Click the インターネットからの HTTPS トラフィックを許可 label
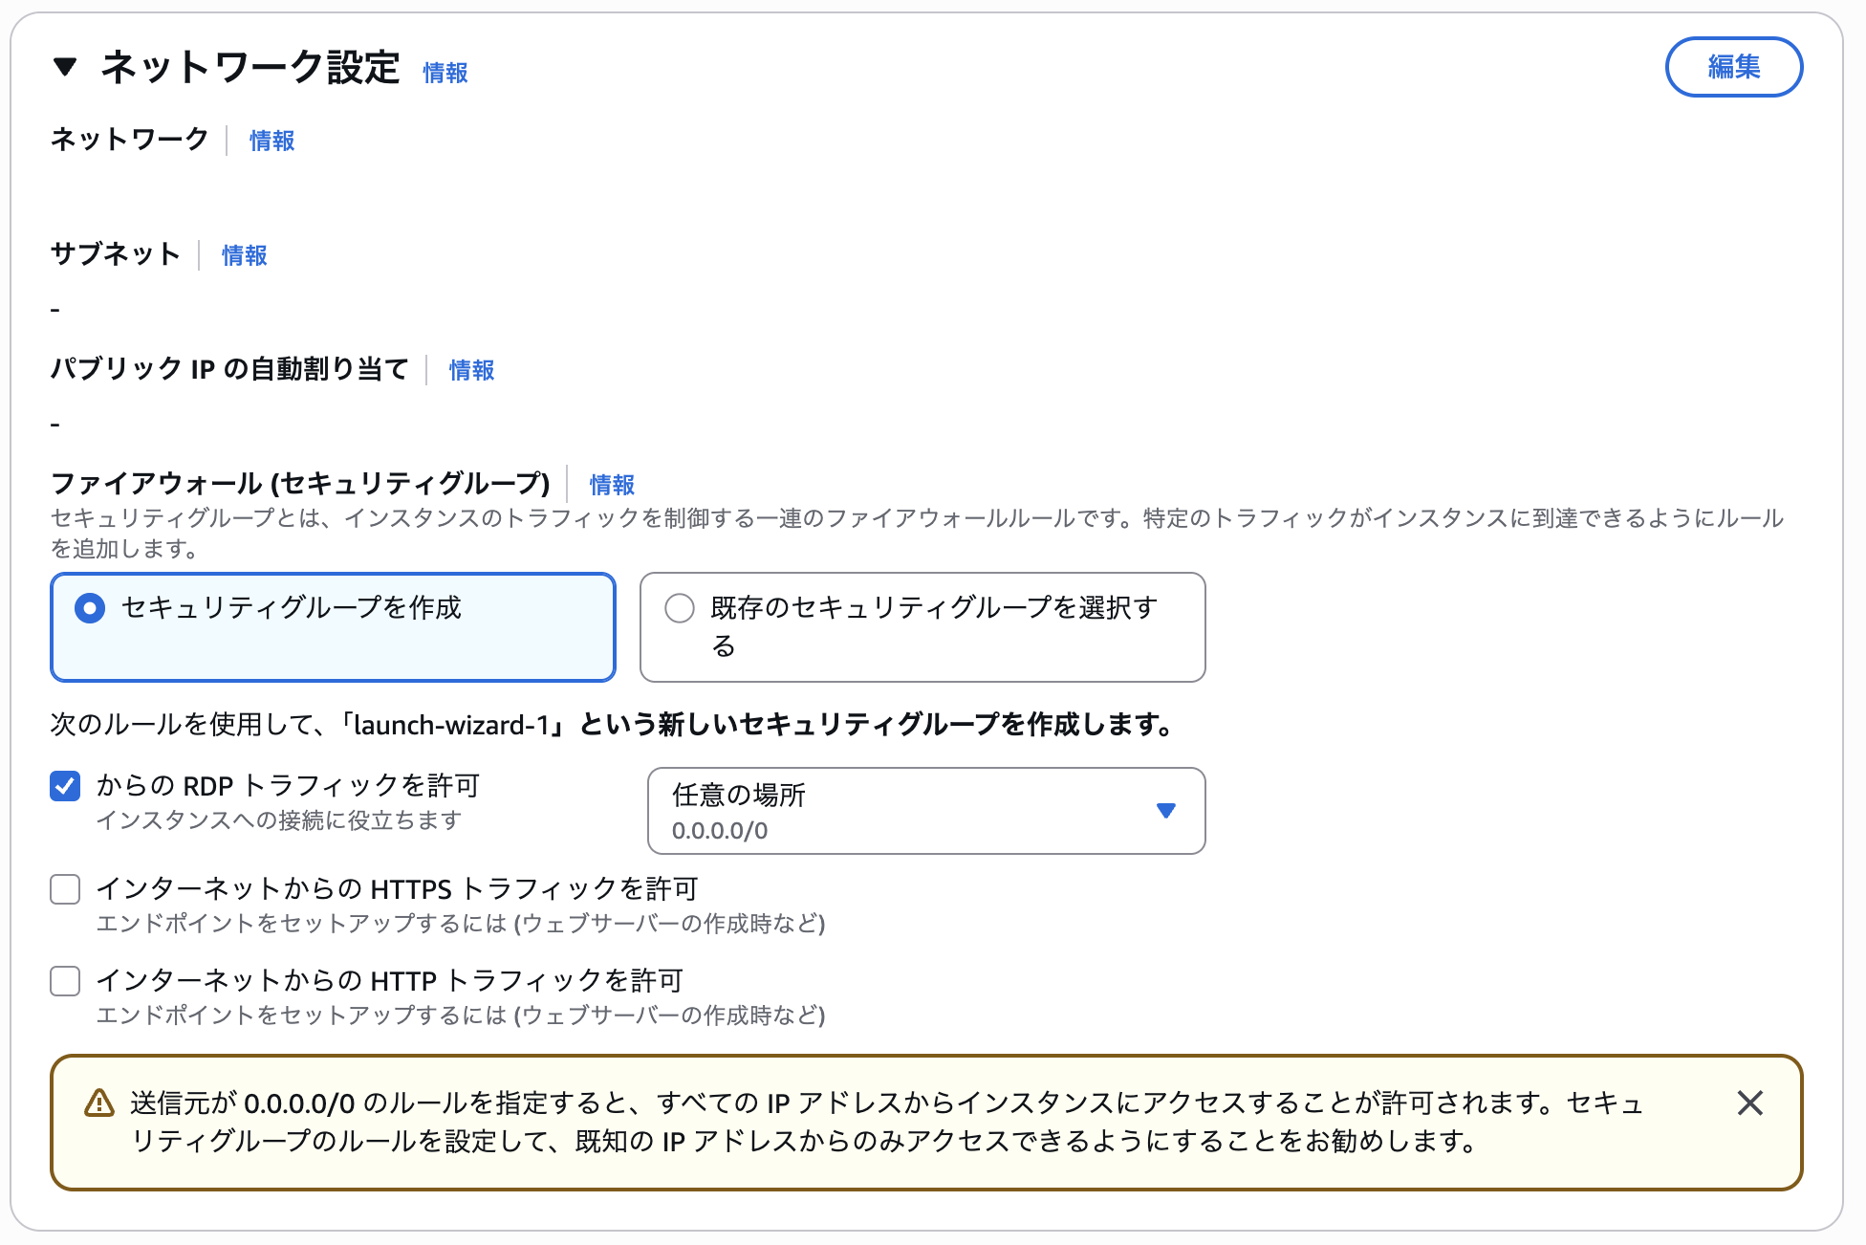The image size is (1866, 1245). click(397, 889)
